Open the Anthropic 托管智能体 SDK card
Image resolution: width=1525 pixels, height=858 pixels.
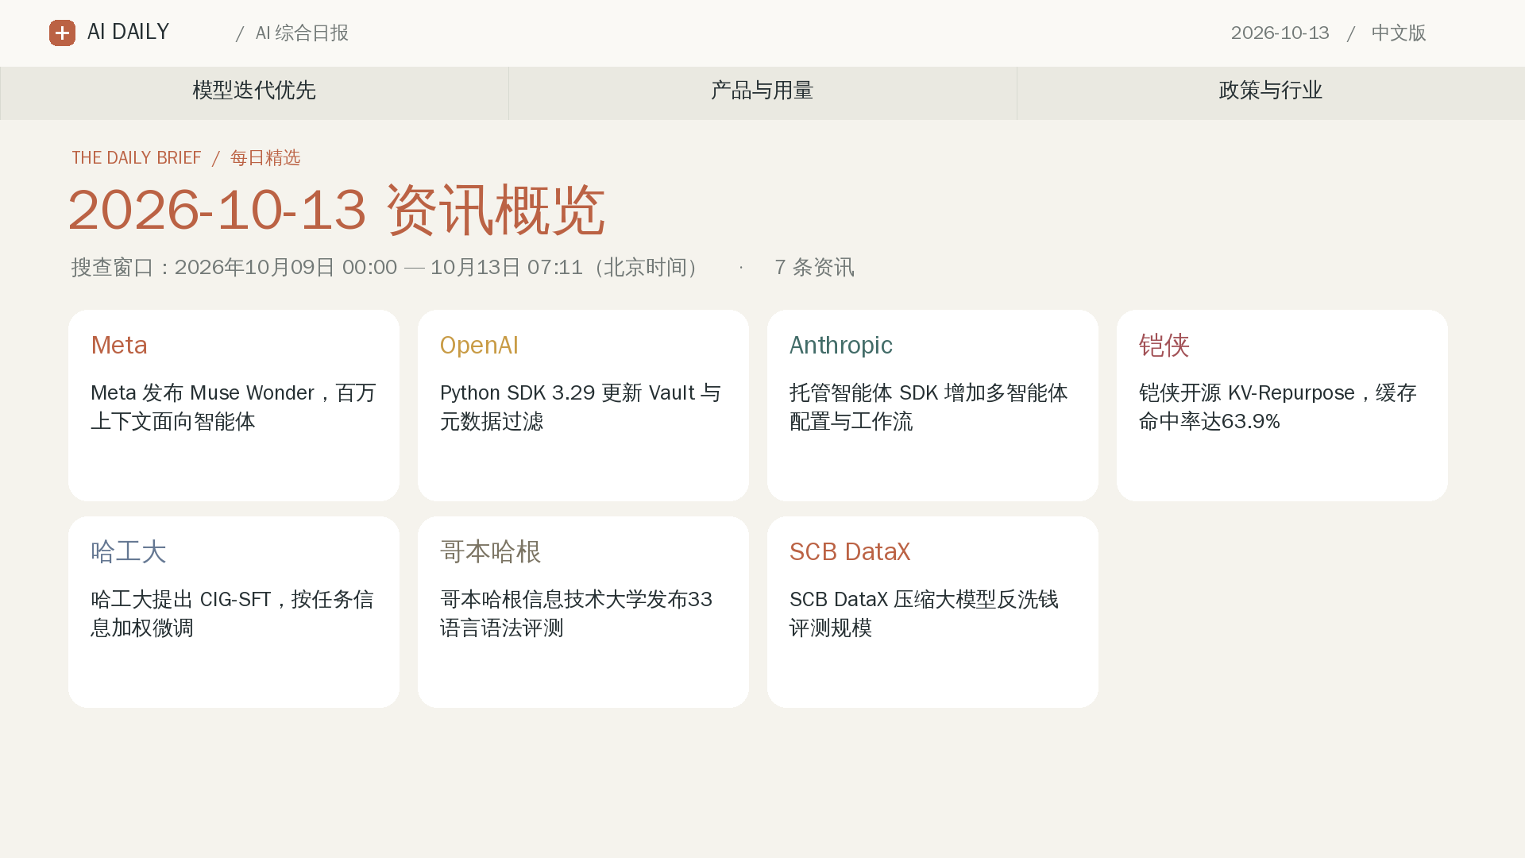(932, 405)
